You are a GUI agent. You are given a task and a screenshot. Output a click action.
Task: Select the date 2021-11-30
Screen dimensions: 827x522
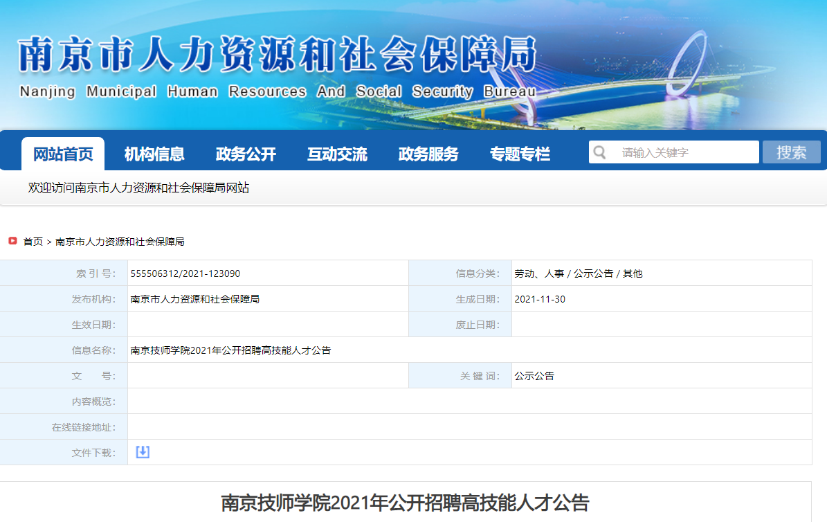pyautogui.click(x=540, y=299)
